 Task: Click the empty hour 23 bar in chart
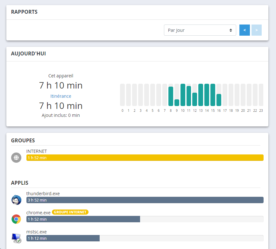tap(261, 95)
